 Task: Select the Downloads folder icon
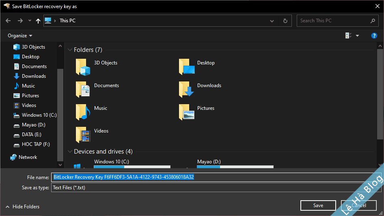186,89
